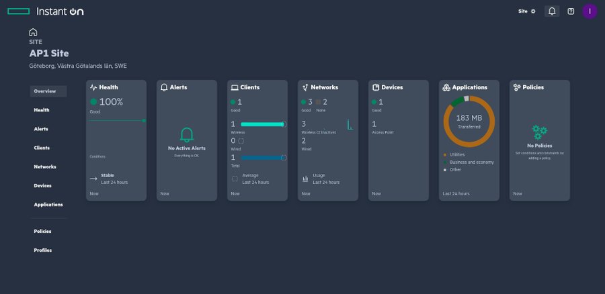Open the Devices card title

pyautogui.click(x=392, y=87)
